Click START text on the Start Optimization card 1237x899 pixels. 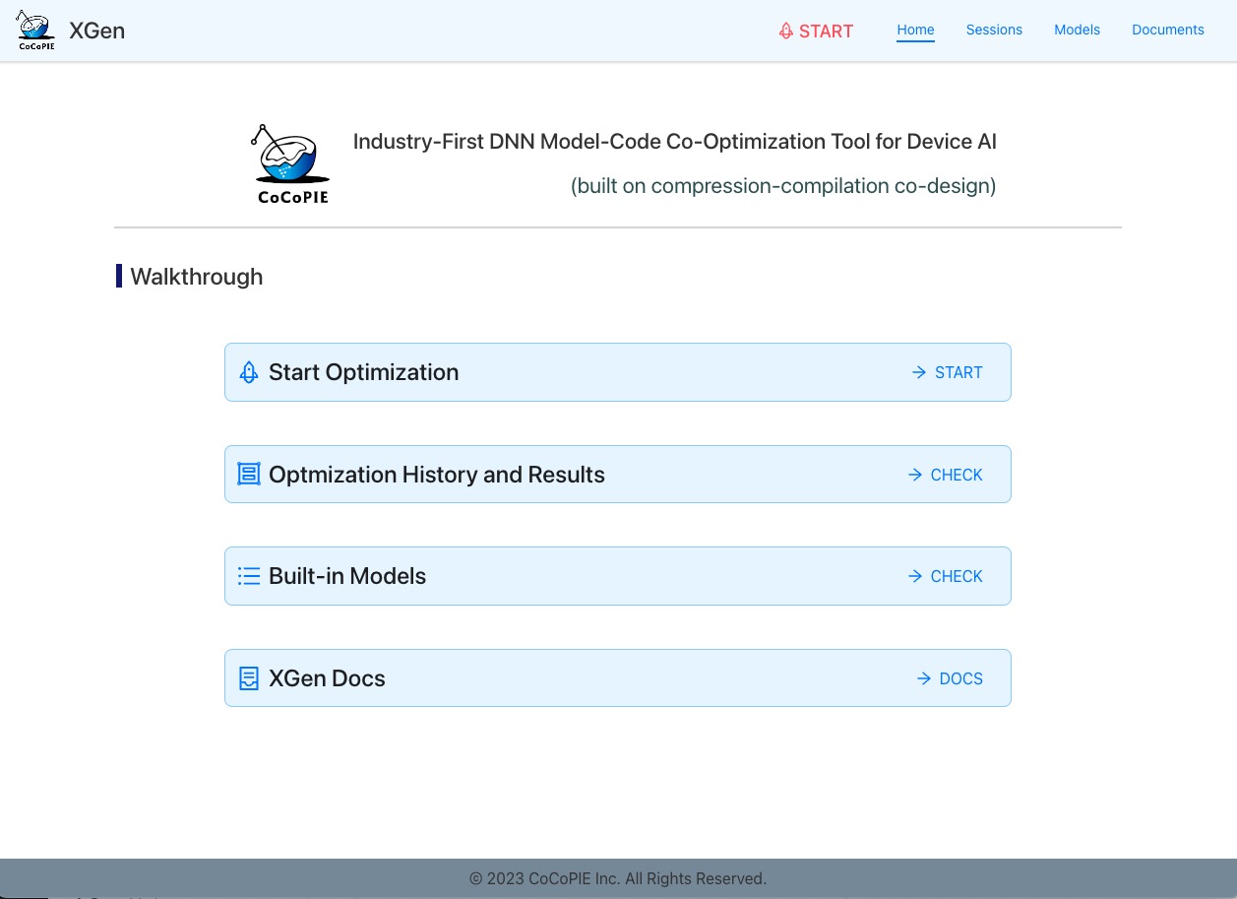pos(959,372)
